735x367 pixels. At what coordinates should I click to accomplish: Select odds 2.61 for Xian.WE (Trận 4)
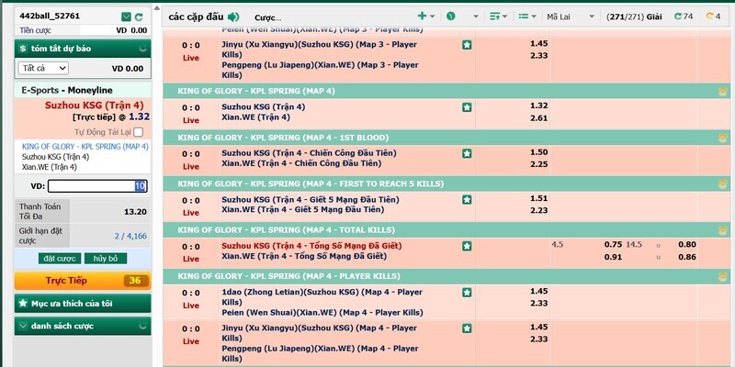(538, 118)
